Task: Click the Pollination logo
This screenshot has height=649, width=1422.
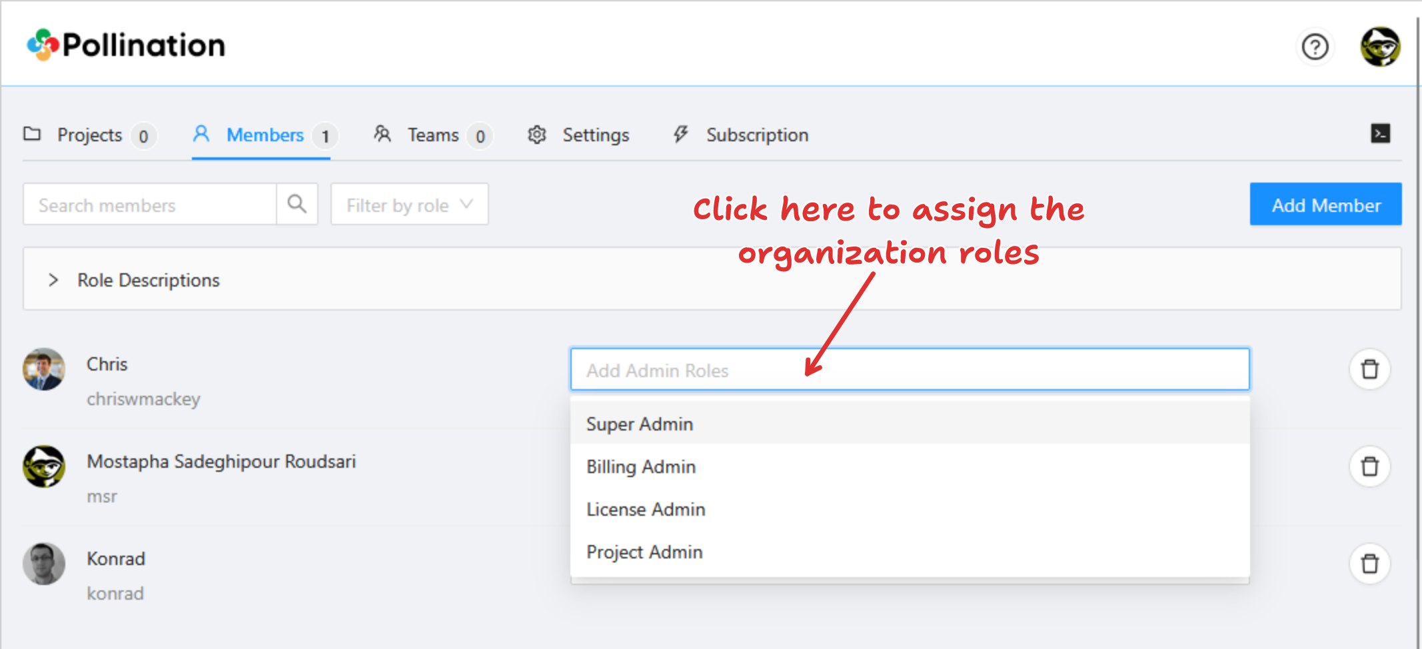Action: pos(126,45)
